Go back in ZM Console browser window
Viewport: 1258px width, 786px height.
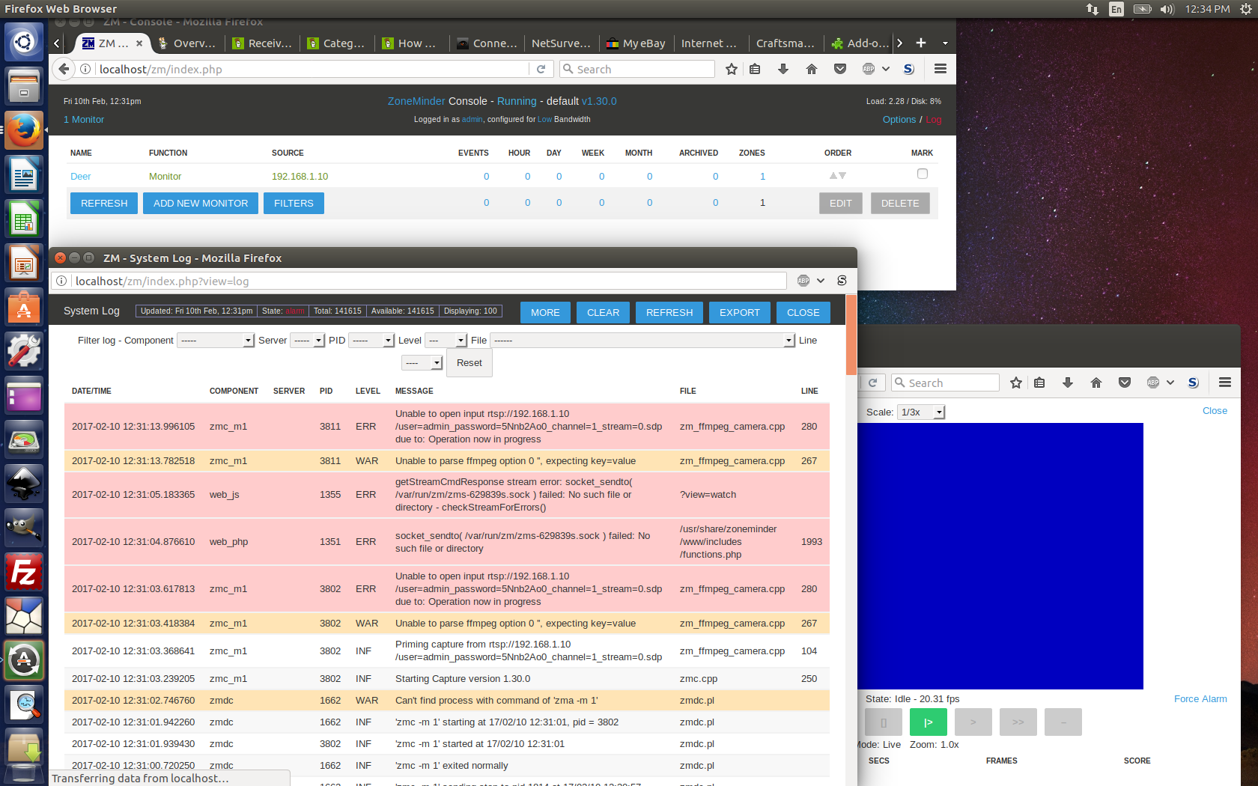64,69
